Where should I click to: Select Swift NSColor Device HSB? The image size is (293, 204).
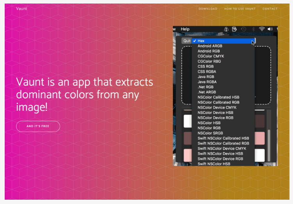pyautogui.click(x=223, y=154)
